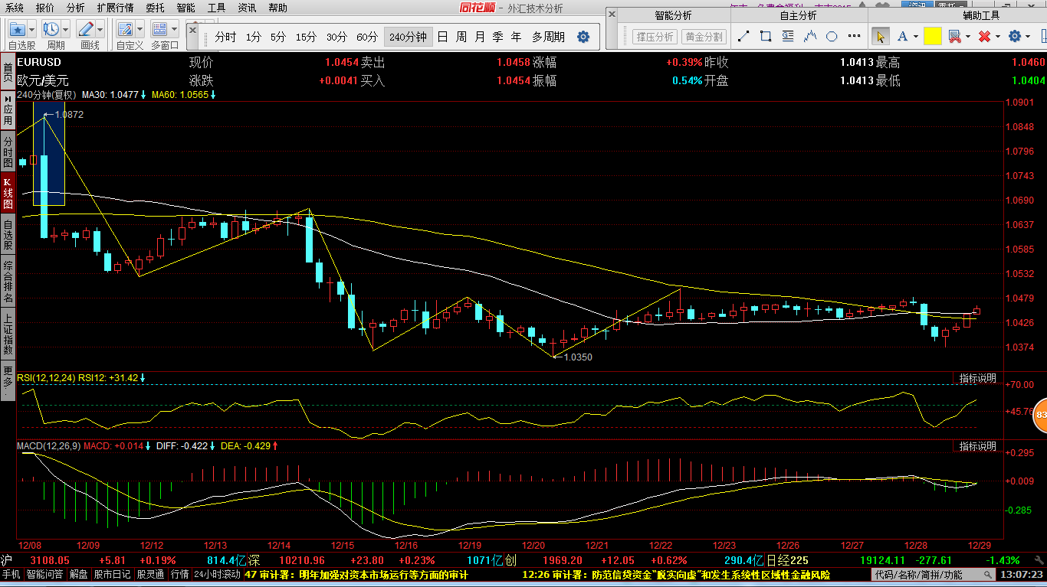
Task: Select the rectangle drawing tool
Action: (x=765, y=36)
